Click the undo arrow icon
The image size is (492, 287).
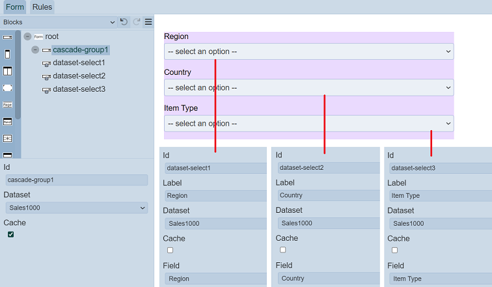(x=124, y=22)
